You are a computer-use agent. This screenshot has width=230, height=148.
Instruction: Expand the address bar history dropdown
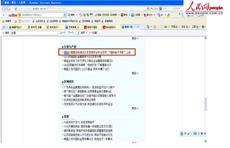tap(148, 9)
